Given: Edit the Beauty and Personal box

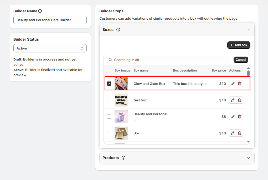Looking at the screenshot, I should [x=233, y=117].
